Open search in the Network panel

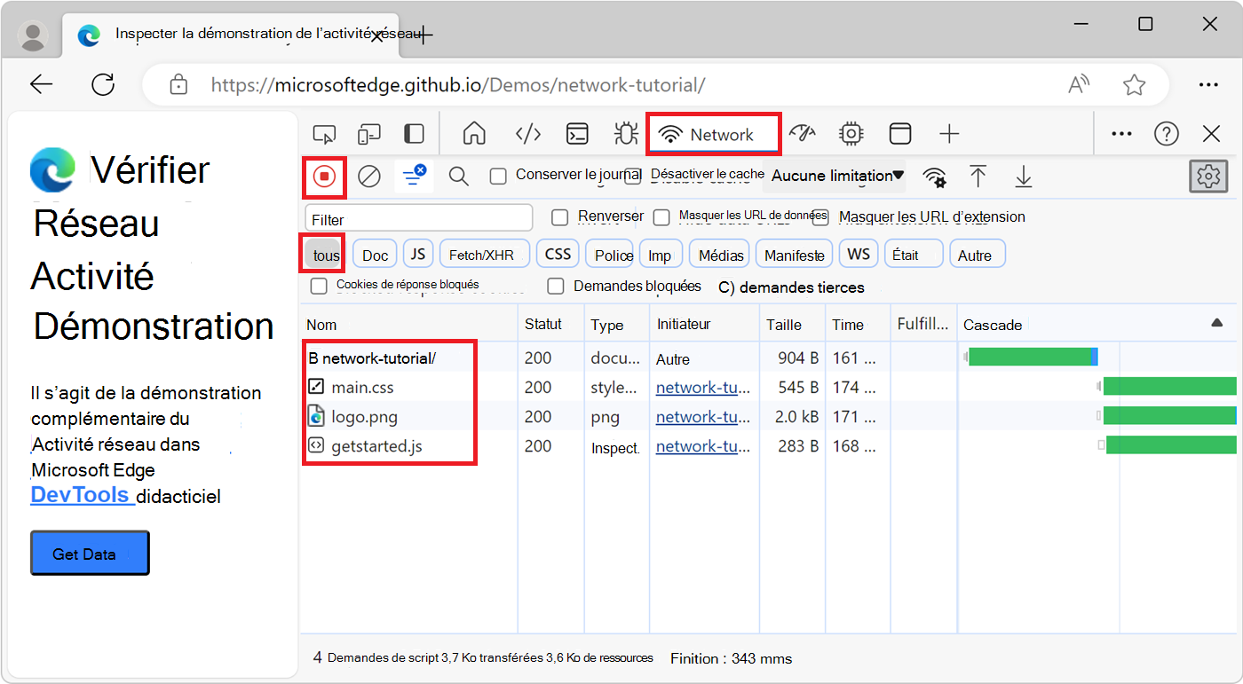458,176
